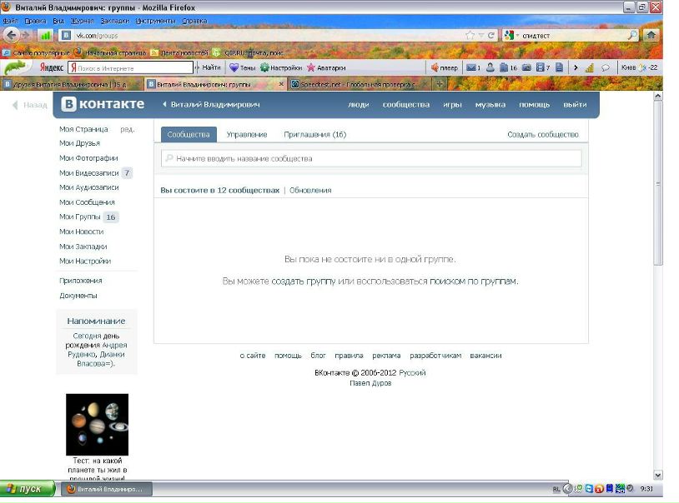Click the Home icon in Firefox toolbar

pos(651,35)
